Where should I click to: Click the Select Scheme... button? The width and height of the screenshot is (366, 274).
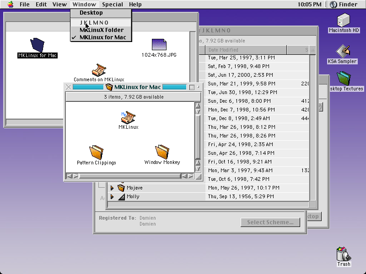click(270, 222)
